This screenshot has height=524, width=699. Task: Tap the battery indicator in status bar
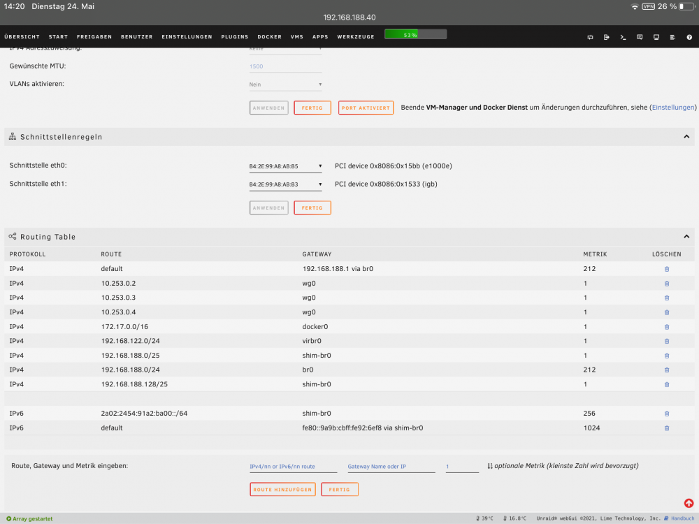(686, 7)
